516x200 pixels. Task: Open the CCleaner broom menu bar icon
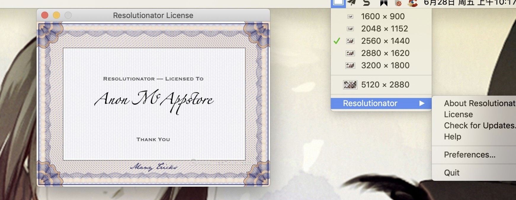[413, 3]
